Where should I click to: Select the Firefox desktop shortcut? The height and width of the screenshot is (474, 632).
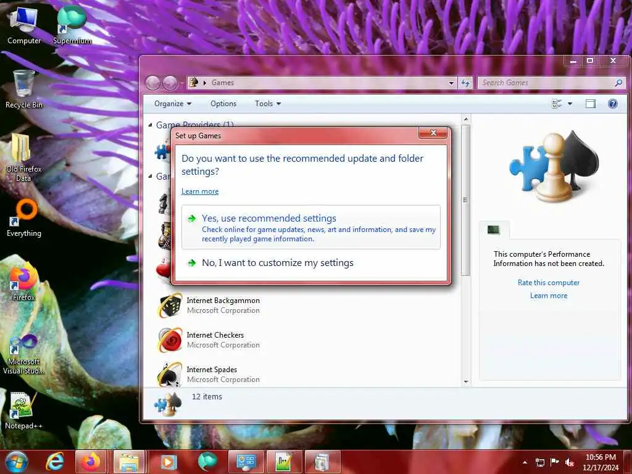tap(23, 281)
